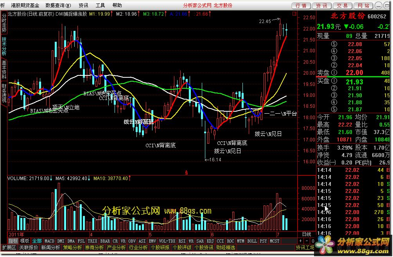393x257 pixels.
Task: Click the 日线 period label
Action: pos(307,234)
